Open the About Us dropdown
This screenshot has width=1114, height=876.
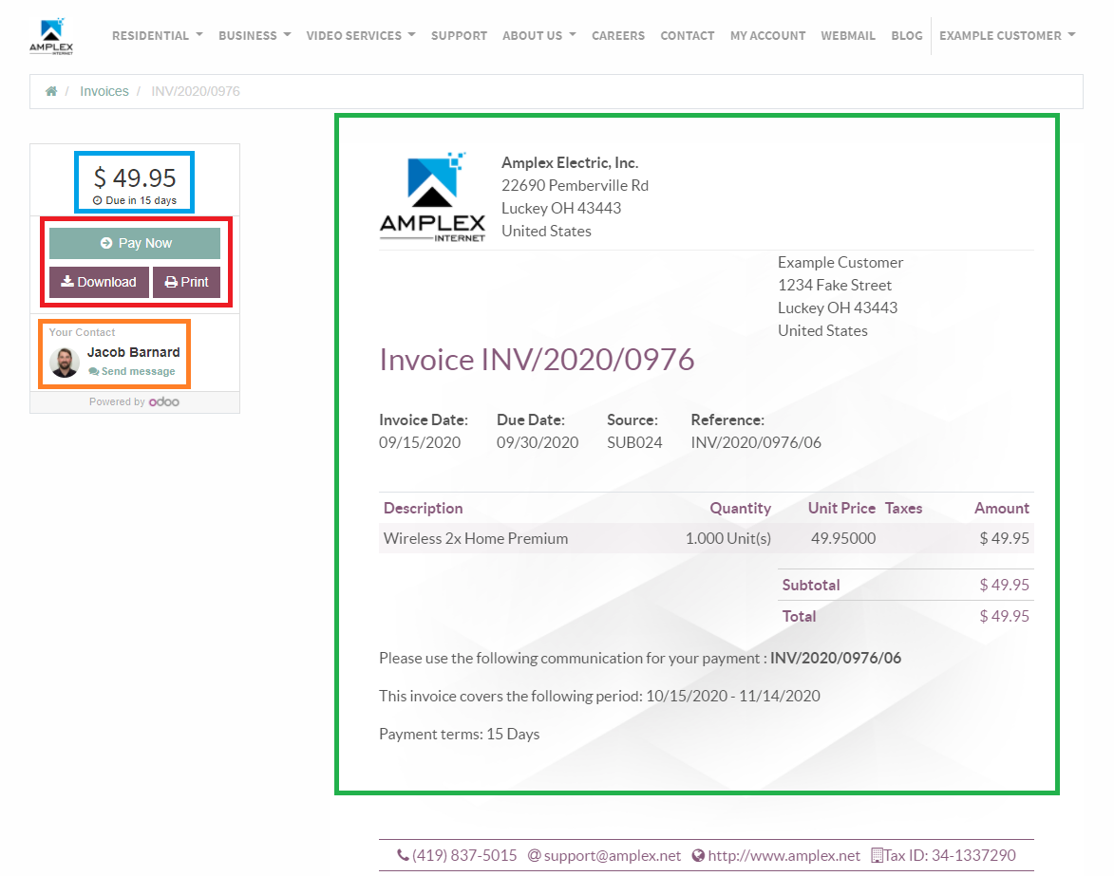539,35
